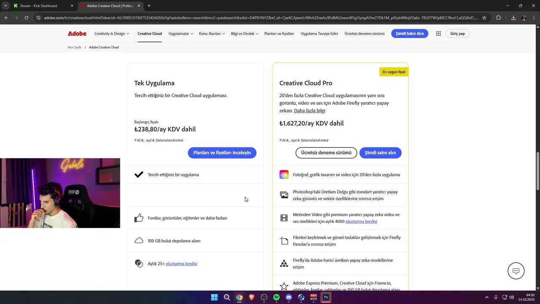Click the volume speaker tray icon
This screenshot has height=304, width=540.
512,297
